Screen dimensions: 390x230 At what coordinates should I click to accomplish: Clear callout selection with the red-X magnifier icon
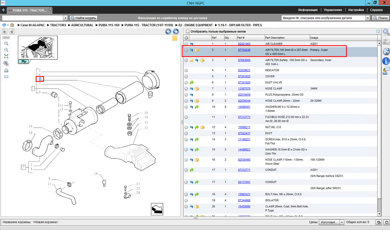click(6, 63)
